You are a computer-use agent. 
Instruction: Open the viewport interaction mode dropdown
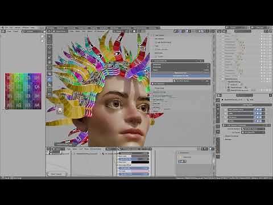coord(60,31)
